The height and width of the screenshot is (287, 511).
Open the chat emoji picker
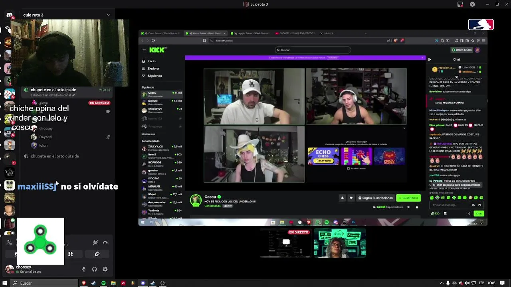(479, 205)
